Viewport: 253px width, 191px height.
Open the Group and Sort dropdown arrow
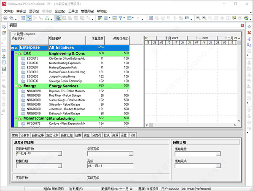133,18
